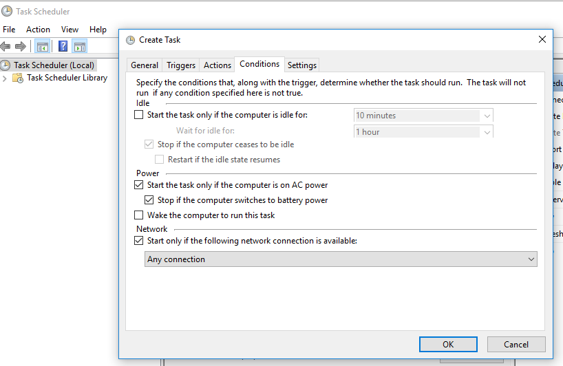This screenshot has height=366, width=563.
Task: Toggle Show/Hide Action Pane toolbar icon
Action: click(x=80, y=46)
